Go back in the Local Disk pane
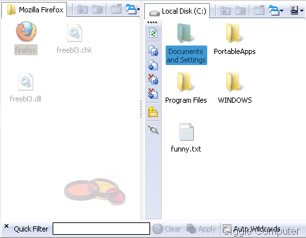The width and height of the screenshot is (306, 238). pos(225,10)
